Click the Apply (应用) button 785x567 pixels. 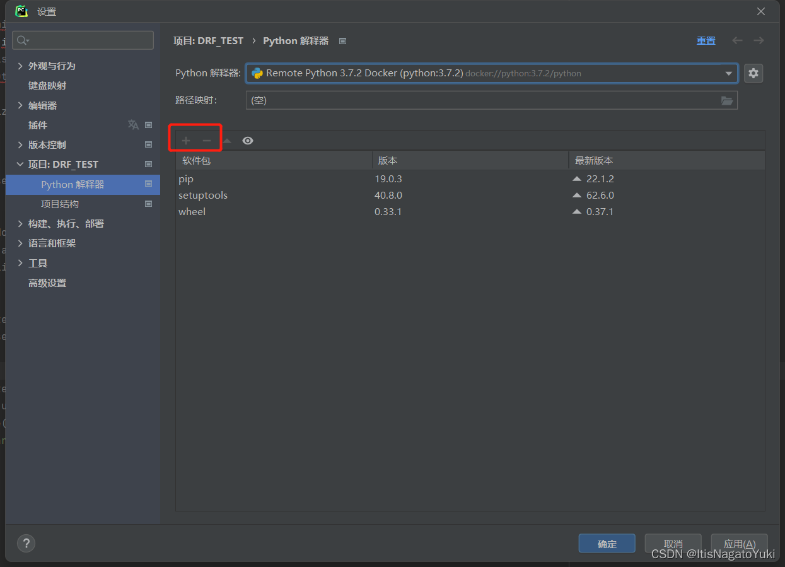(x=739, y=544)
